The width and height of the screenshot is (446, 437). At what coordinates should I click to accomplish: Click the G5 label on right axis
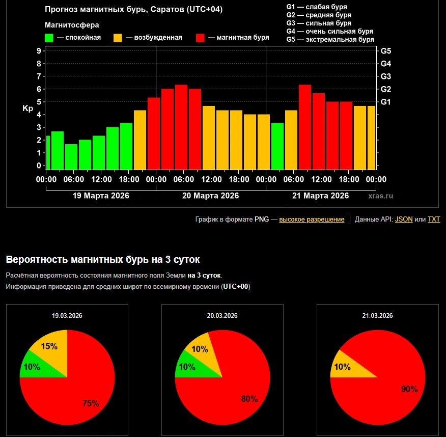[x=385, y=51]
